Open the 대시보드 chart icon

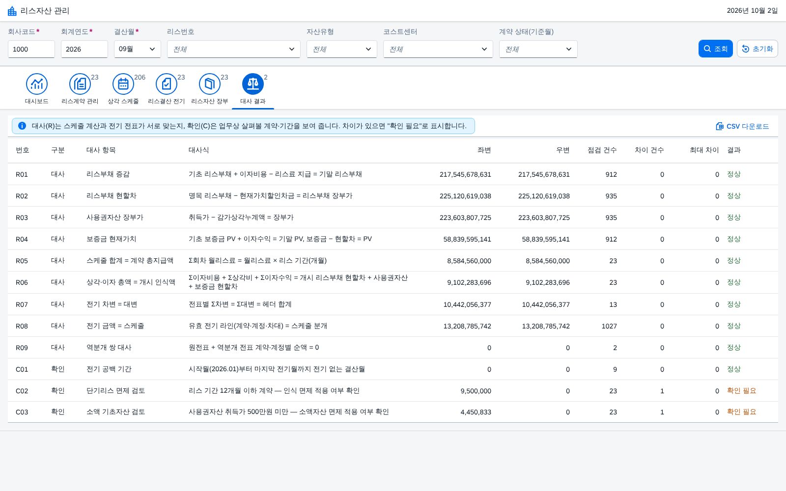click(37, 84)
